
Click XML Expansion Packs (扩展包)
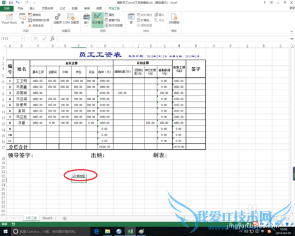coord(143,20)
